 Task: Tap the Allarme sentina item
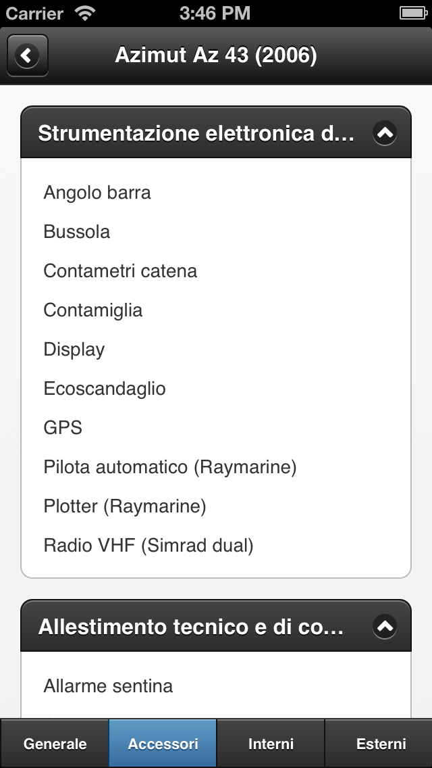coord(108,686)
